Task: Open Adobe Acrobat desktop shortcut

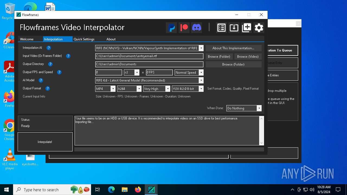Action: [x=9, y=71]
